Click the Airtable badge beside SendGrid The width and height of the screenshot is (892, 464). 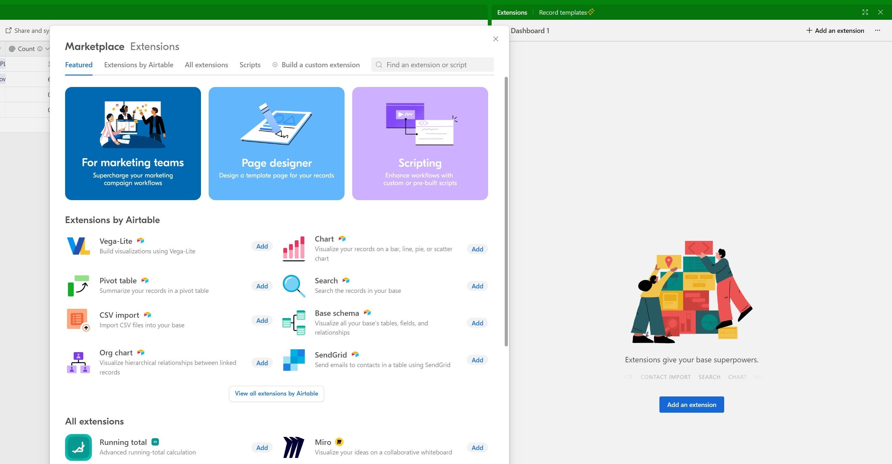coord(355,354)
